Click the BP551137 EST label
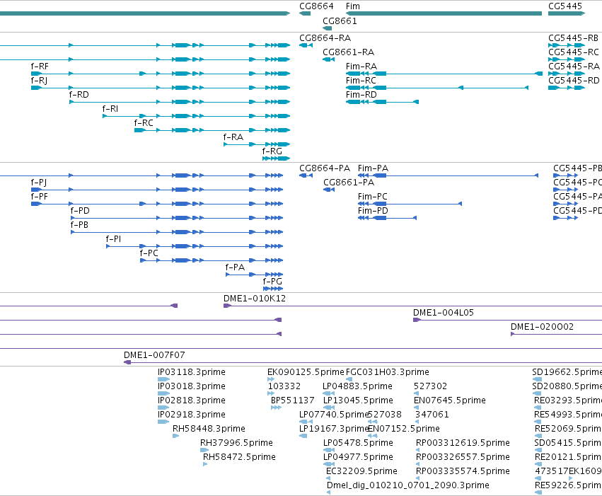602x496 pixels. 293,400
